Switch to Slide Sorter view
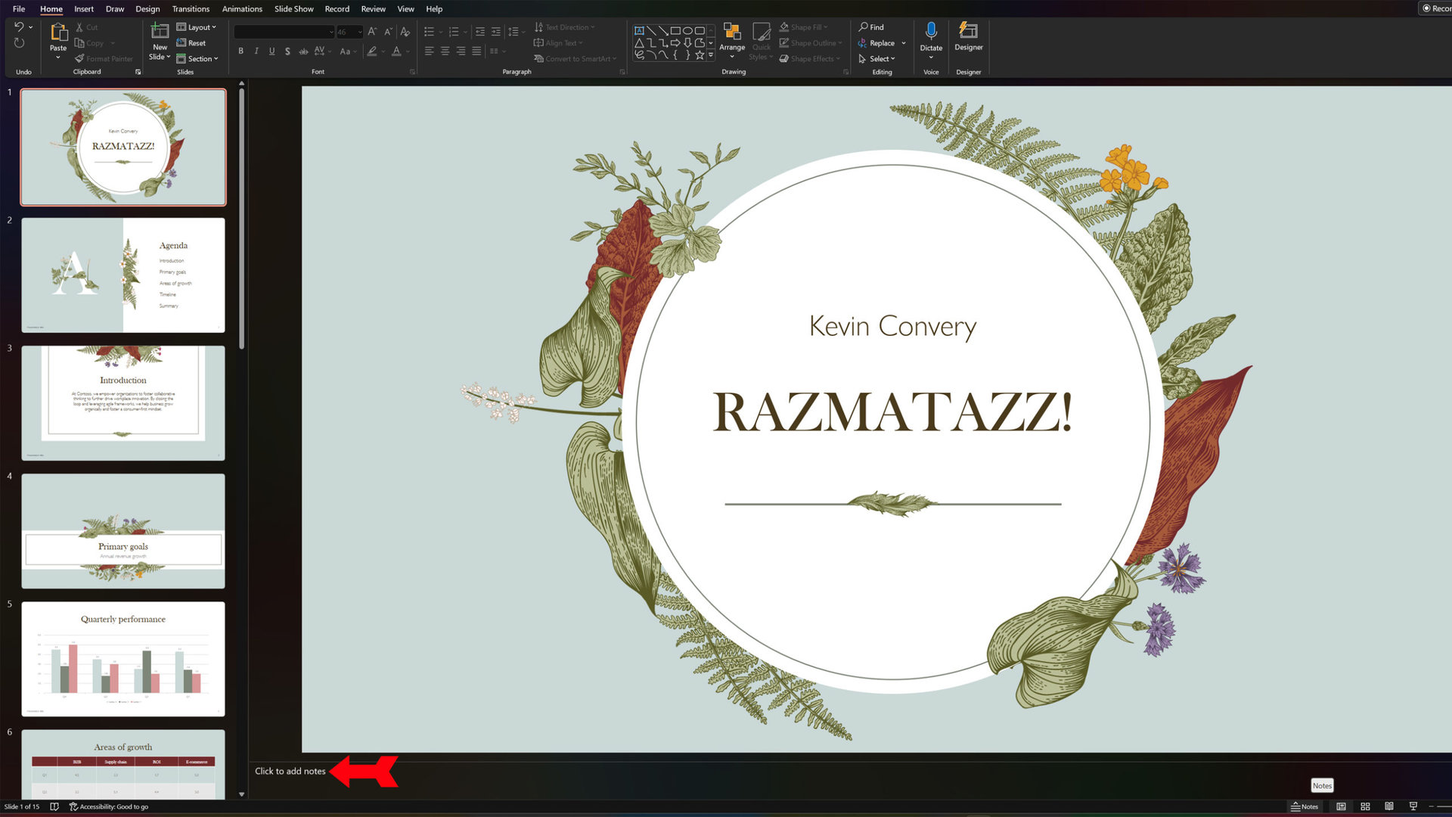 pos(1365,806)
